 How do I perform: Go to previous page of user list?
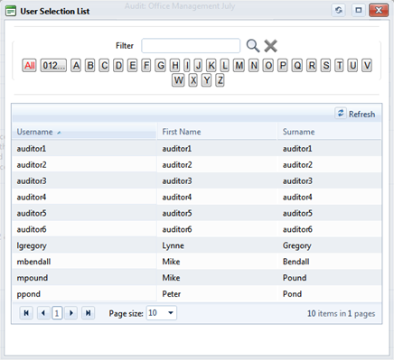[43, 313]
